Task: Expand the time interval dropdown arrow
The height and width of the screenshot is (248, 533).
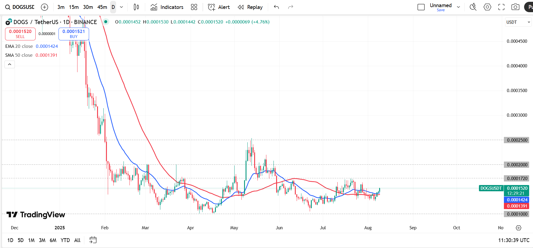Action: pyautogui.click(x=121, y=7)
